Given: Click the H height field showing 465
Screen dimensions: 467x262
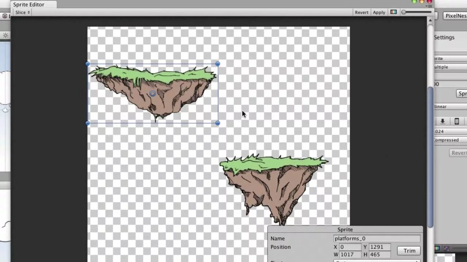Looking at the screenshot, I should [379, 254].
